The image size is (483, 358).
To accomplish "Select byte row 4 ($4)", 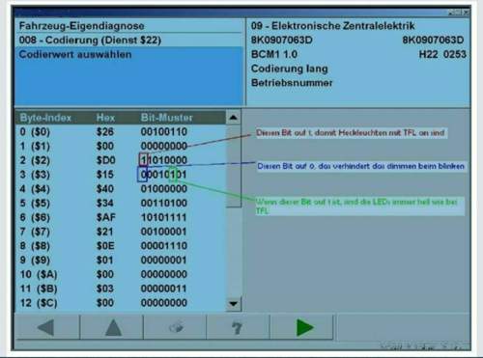I will click(121, 188).
